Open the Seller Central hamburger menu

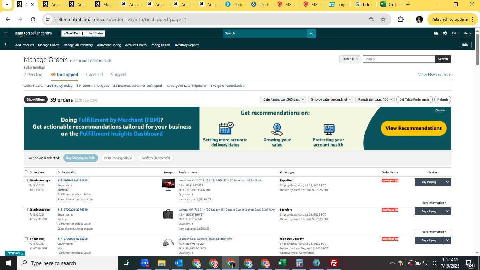[x=5, y=33]
